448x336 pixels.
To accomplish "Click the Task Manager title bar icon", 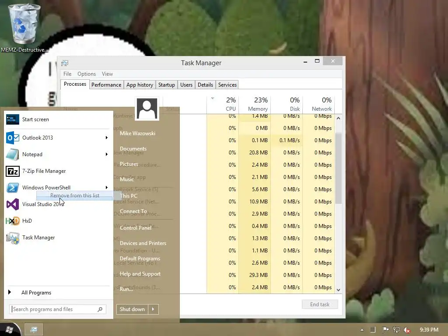I will click(x=65, y=63).
